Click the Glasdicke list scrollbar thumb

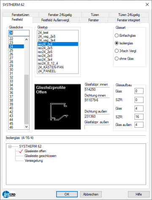click(26, 99)
